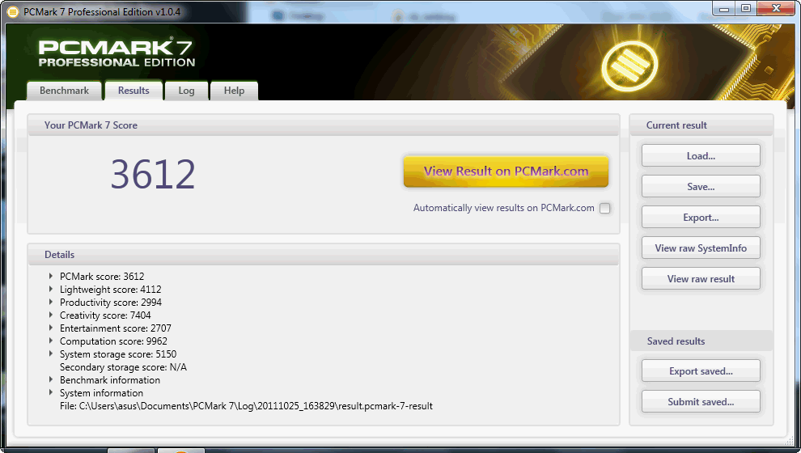Image resolution: width=801 pixels, height=453 pixels.
Task: Click View Result on PCMark.com button
Action: pyautogui.click(x=506, y=171)
